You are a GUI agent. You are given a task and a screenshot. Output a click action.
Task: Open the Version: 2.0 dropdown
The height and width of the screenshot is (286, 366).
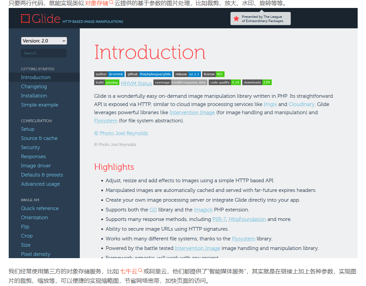click(44, 41)
